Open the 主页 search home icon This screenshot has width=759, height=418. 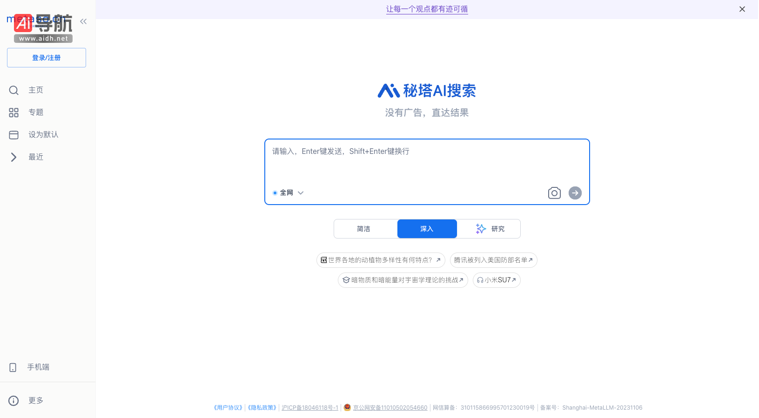(x=14, y=90)
